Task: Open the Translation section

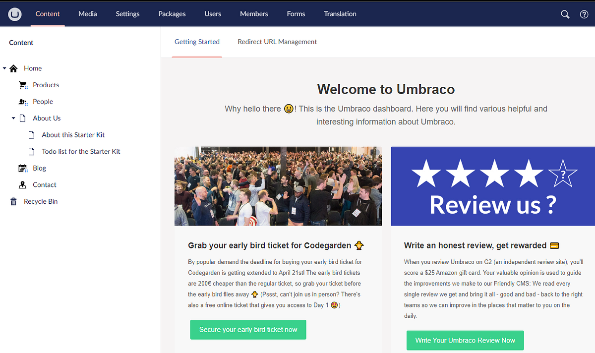Action: tap(340, 14)
